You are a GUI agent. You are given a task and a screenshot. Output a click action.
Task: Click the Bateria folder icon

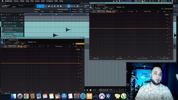tap(22, 23)
